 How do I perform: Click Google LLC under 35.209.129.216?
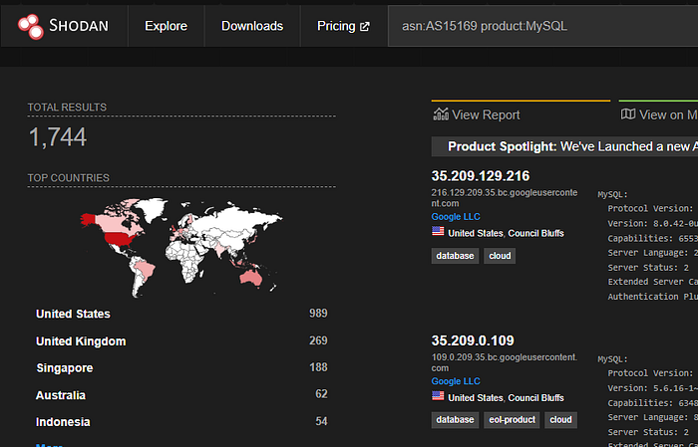pyautogui.click(x=456, y=217)
